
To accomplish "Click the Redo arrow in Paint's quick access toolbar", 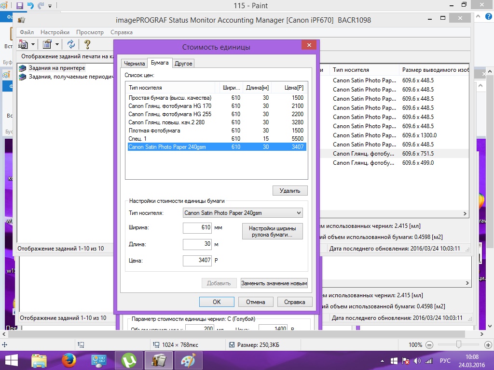I will coord(41,5).
